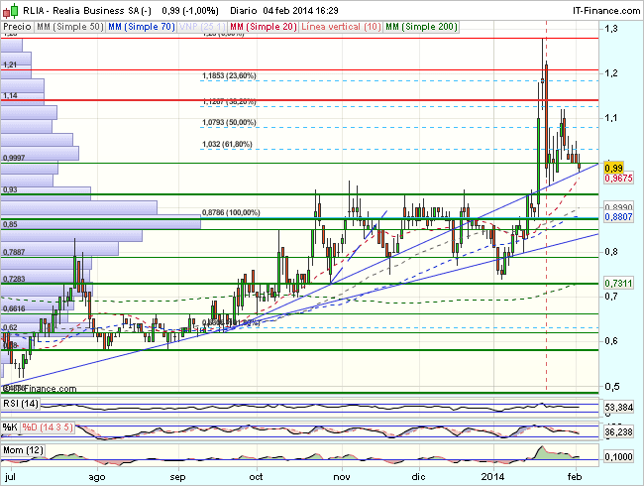Open the %D (14 3 5) indicator label

click(48, 427)
